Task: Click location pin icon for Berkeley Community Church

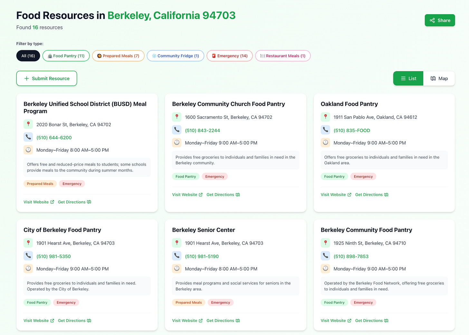Action: pos(177,117)
